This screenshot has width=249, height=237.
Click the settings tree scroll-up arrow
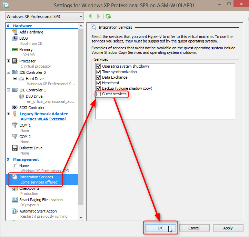81,26
